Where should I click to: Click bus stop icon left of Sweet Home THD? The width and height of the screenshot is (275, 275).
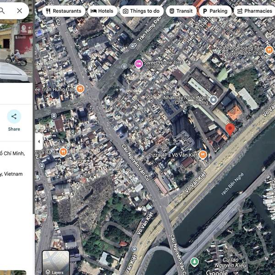point(124,66)
